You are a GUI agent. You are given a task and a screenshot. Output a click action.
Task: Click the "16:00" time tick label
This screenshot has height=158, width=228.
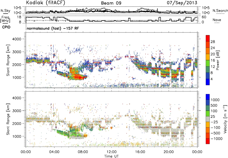pos(140,152)
